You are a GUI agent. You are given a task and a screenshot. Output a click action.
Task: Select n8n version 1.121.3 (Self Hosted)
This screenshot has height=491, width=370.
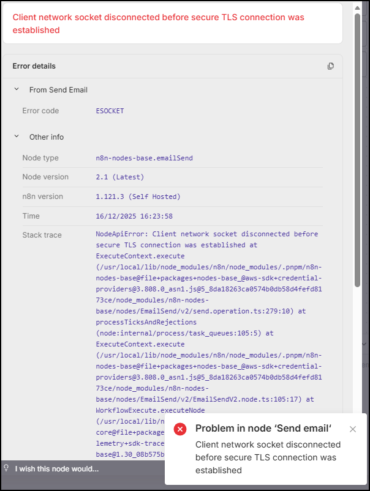pyautogui.click(x=138, y=197)
